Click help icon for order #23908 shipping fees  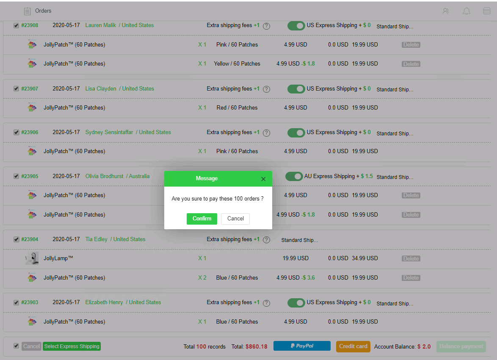(x=267, y=26)
